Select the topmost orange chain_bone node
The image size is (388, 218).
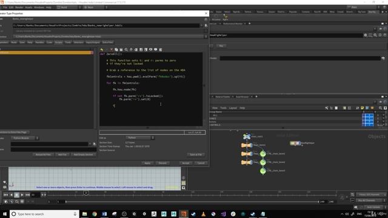(x=247, y=145)
